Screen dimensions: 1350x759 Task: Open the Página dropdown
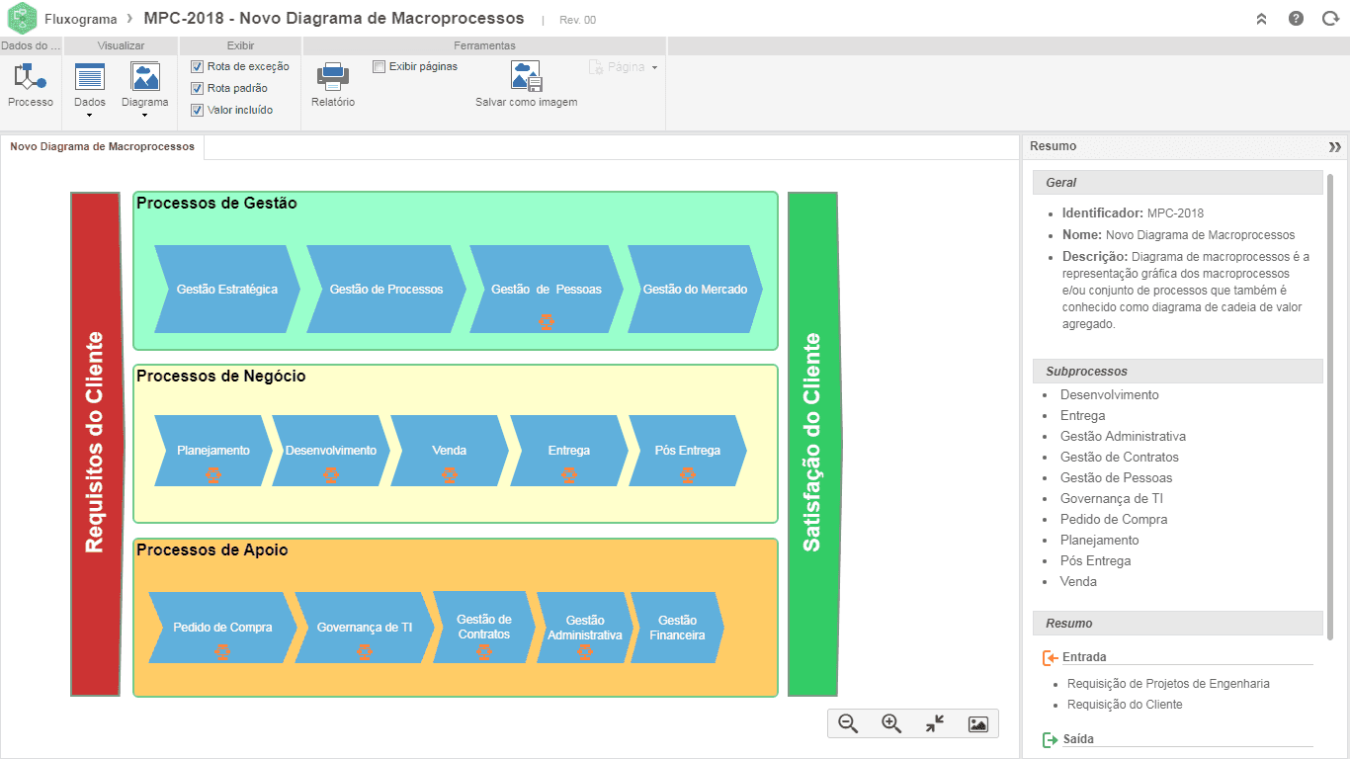624,67
